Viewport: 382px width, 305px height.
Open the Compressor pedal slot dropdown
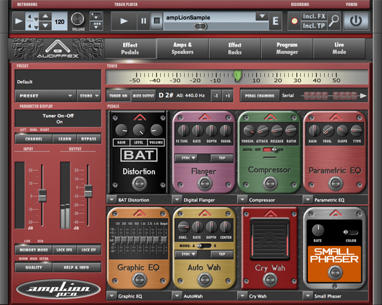coord(242,199)
